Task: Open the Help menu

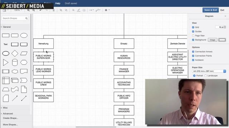Action: [58, 3]
